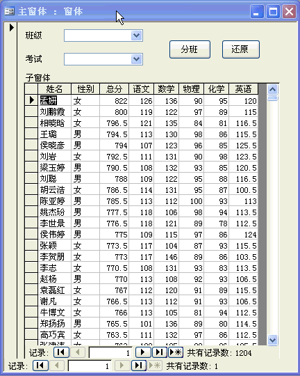Click the 姓名 column header
The image size is (300, 376).
[55, 89]
